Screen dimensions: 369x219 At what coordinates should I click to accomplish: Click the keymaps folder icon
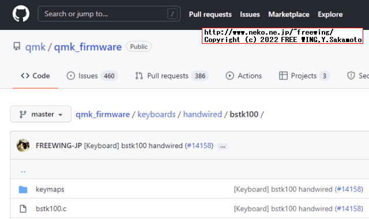pyautogui.click(x=23, y=190)
